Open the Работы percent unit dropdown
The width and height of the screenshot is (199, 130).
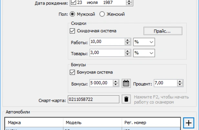tap(144, 42)
